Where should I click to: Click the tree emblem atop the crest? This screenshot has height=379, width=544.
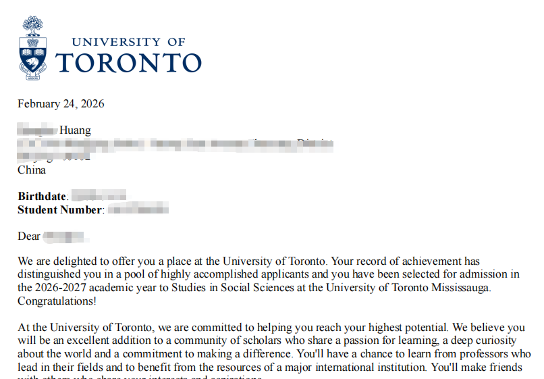pyautogui.click(x=32, y=26)
